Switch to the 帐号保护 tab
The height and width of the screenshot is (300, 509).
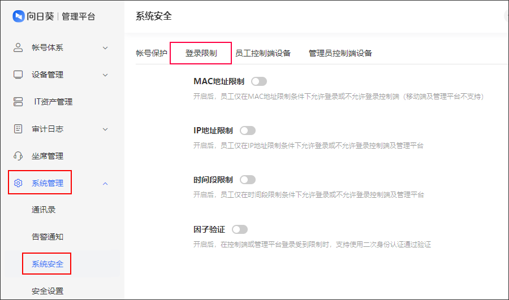point(152,53)
